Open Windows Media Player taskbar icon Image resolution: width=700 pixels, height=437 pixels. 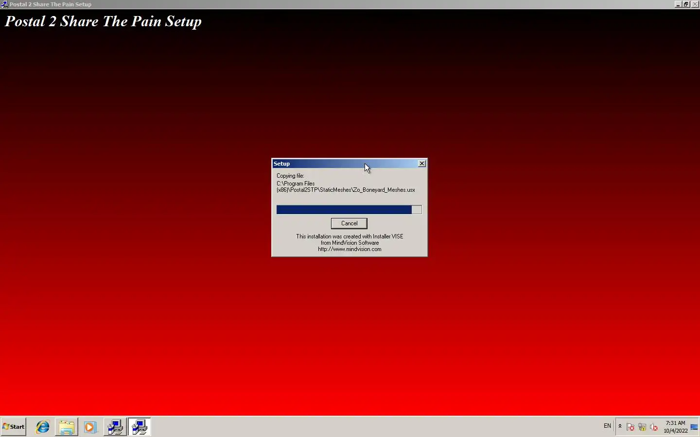click(90, 427)
